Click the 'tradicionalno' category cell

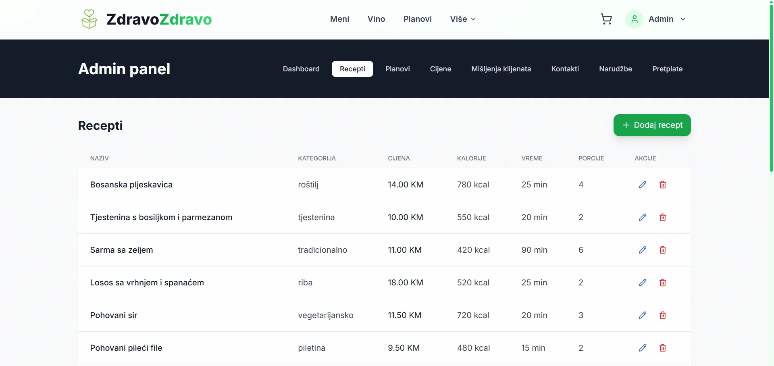pos(322,250)
